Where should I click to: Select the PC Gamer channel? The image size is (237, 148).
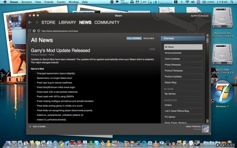183,117
